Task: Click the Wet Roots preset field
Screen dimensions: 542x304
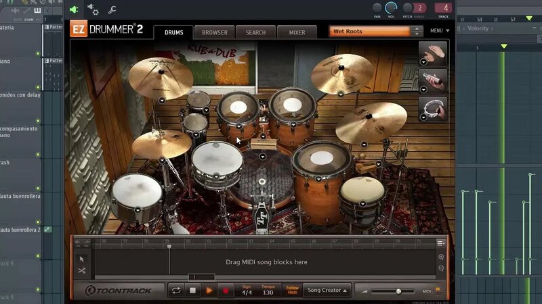Action: (369, 31)
